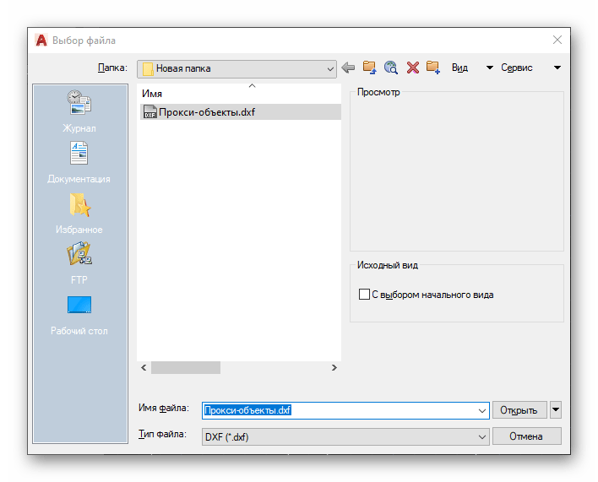Image resolution: width=598 pixels, height=482 pixels.
Task: Delete selected file with red X icon
Action: coord(413,68)
